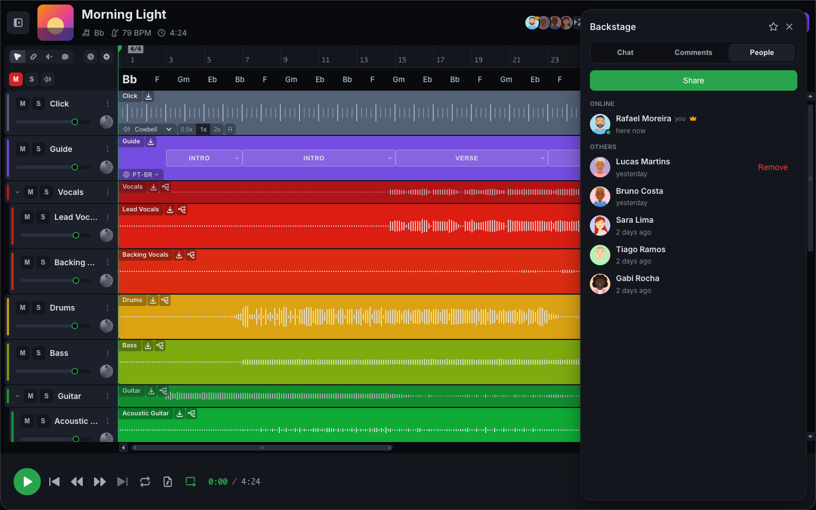
Task: Click the global speaker monitor icon
Action: pyautogui.click(x=48, y=79)
